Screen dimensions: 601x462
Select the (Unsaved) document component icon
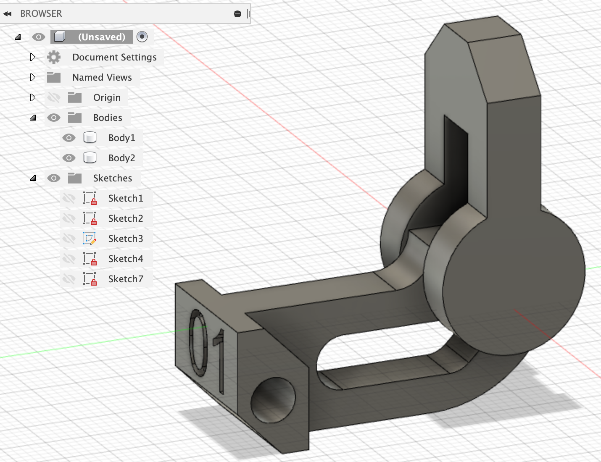(60, 37)
